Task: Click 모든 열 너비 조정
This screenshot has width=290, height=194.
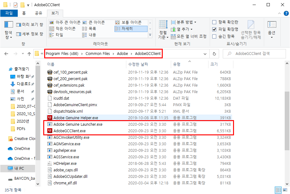Action: [x=189, y=36]
